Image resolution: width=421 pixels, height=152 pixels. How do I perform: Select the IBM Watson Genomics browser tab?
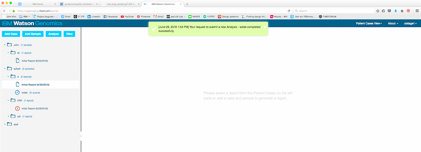(x=163, y=4)
